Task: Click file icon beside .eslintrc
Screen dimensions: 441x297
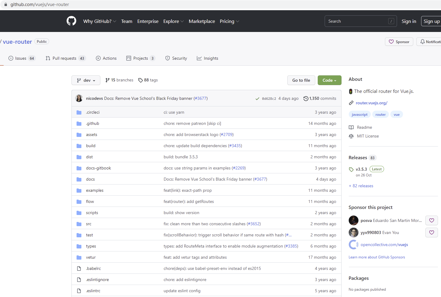Action: coord(79,291)
